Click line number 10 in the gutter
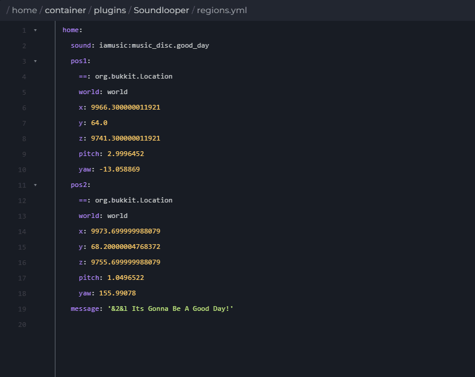 tap(22, 170)
